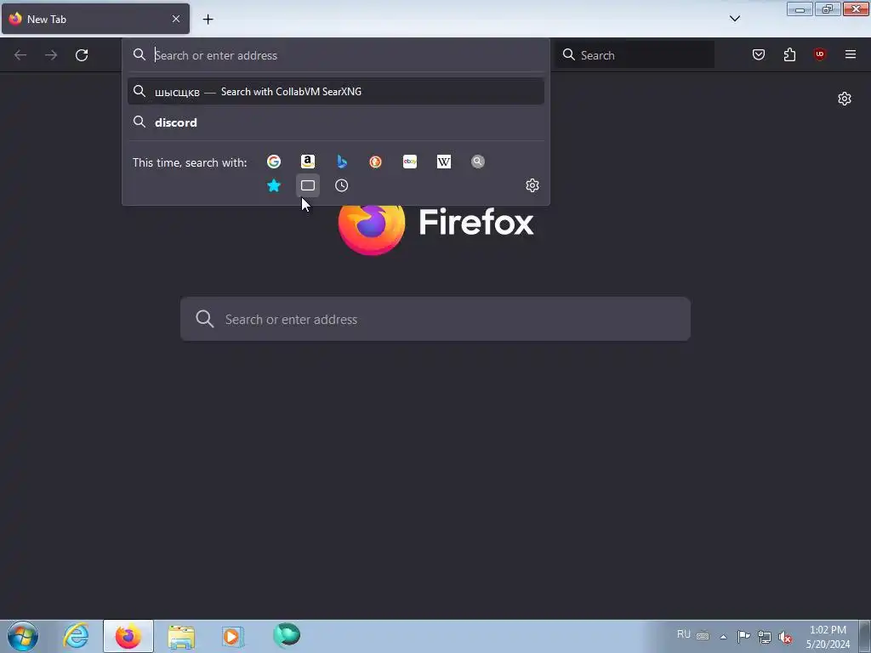871x653 pixels.
Task: Open the Extensions puzzle icon
Action: pos(789,54)
